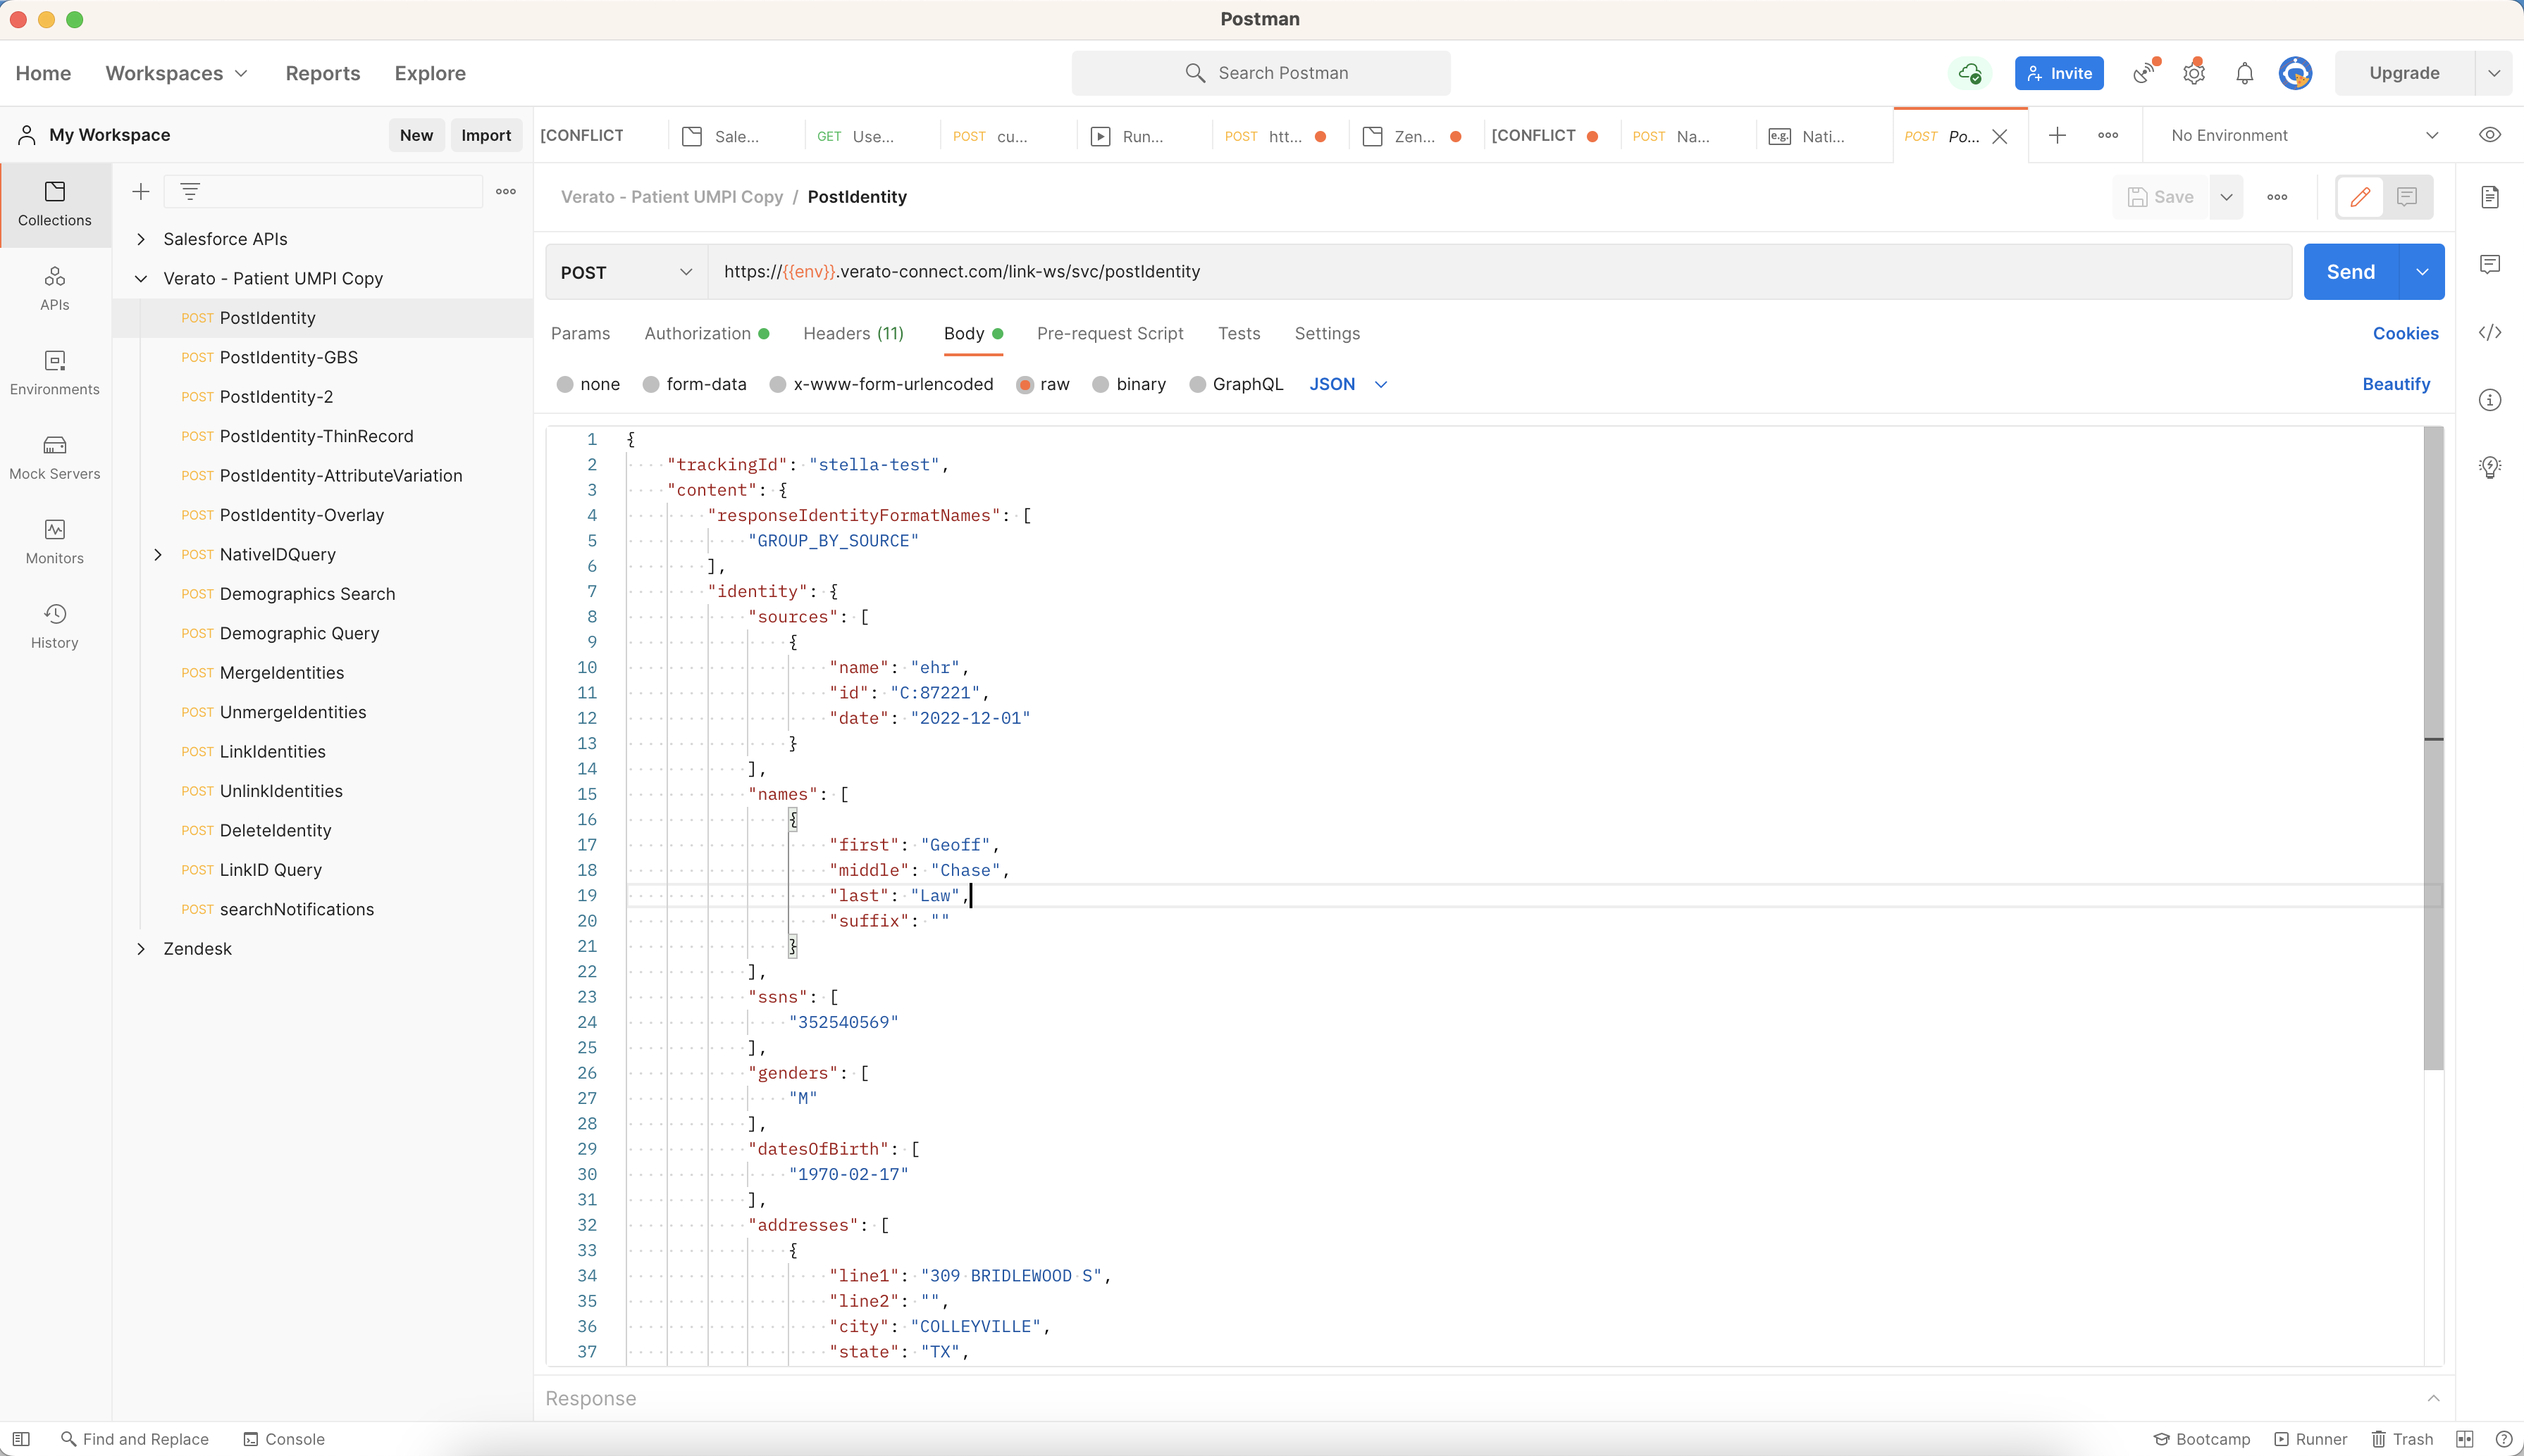Click the code snippet icon in right sidebar
Viewport: 2524px width, 1456px height.
click(x=2489, y=333)
